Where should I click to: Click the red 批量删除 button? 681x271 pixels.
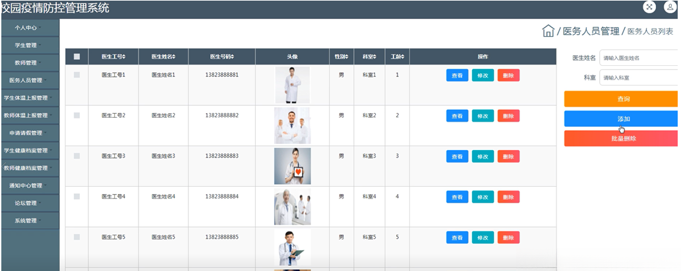[620, 138]
